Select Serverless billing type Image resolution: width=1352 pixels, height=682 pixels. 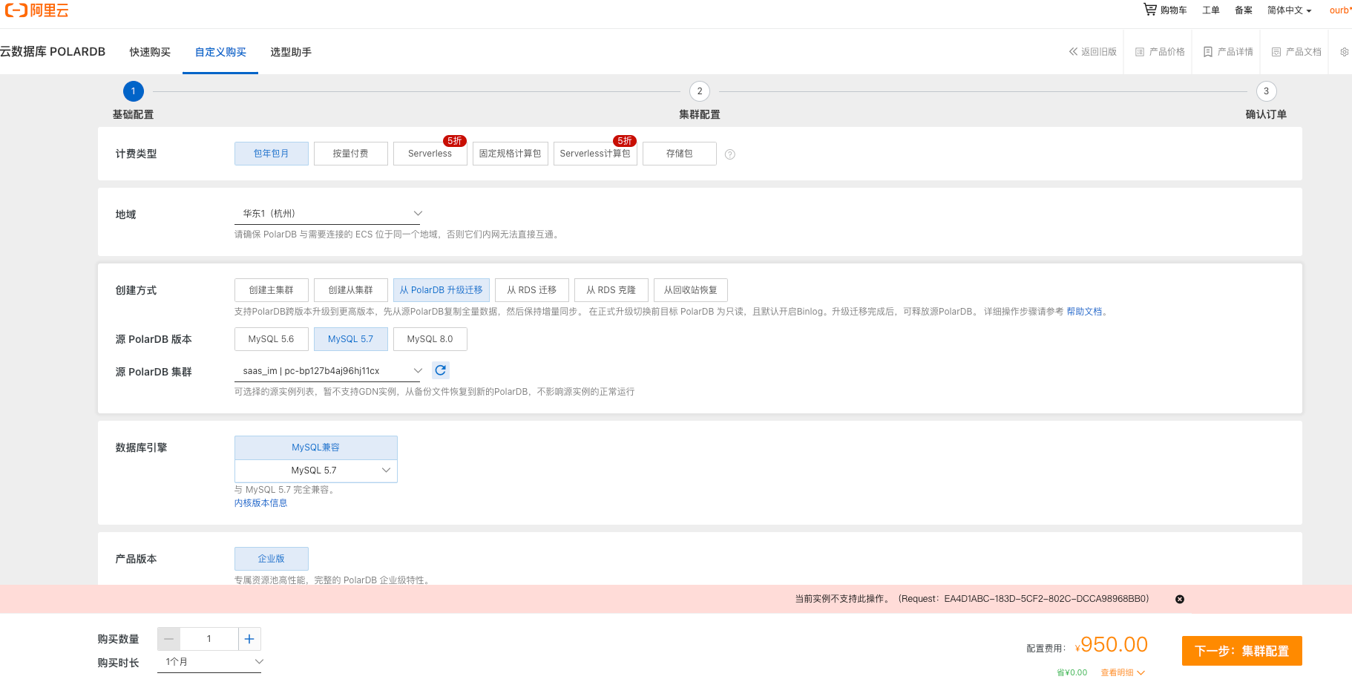[430, 154]
